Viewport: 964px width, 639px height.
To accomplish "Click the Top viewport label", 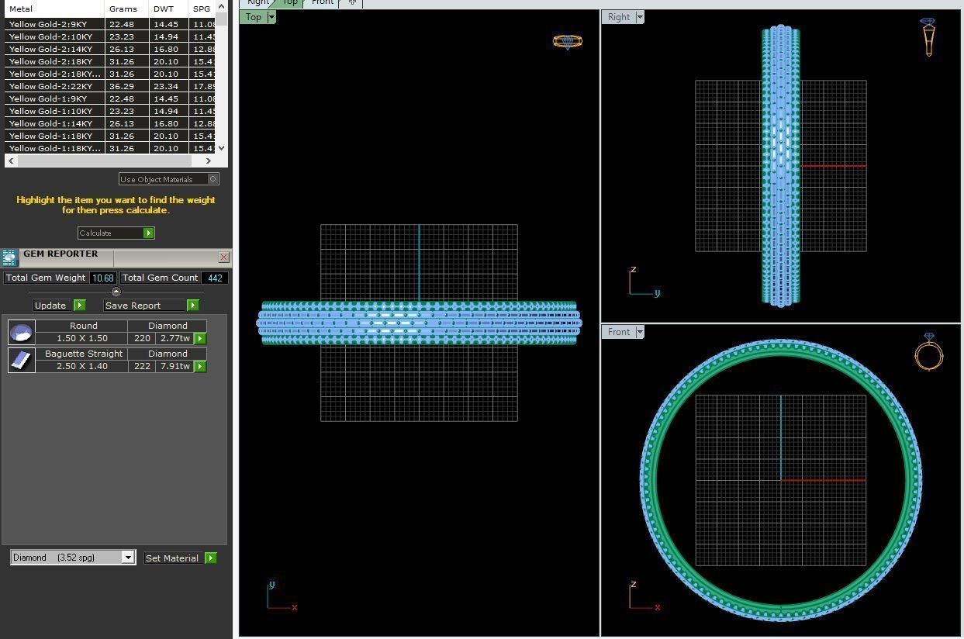I will [x=254, y=17].
